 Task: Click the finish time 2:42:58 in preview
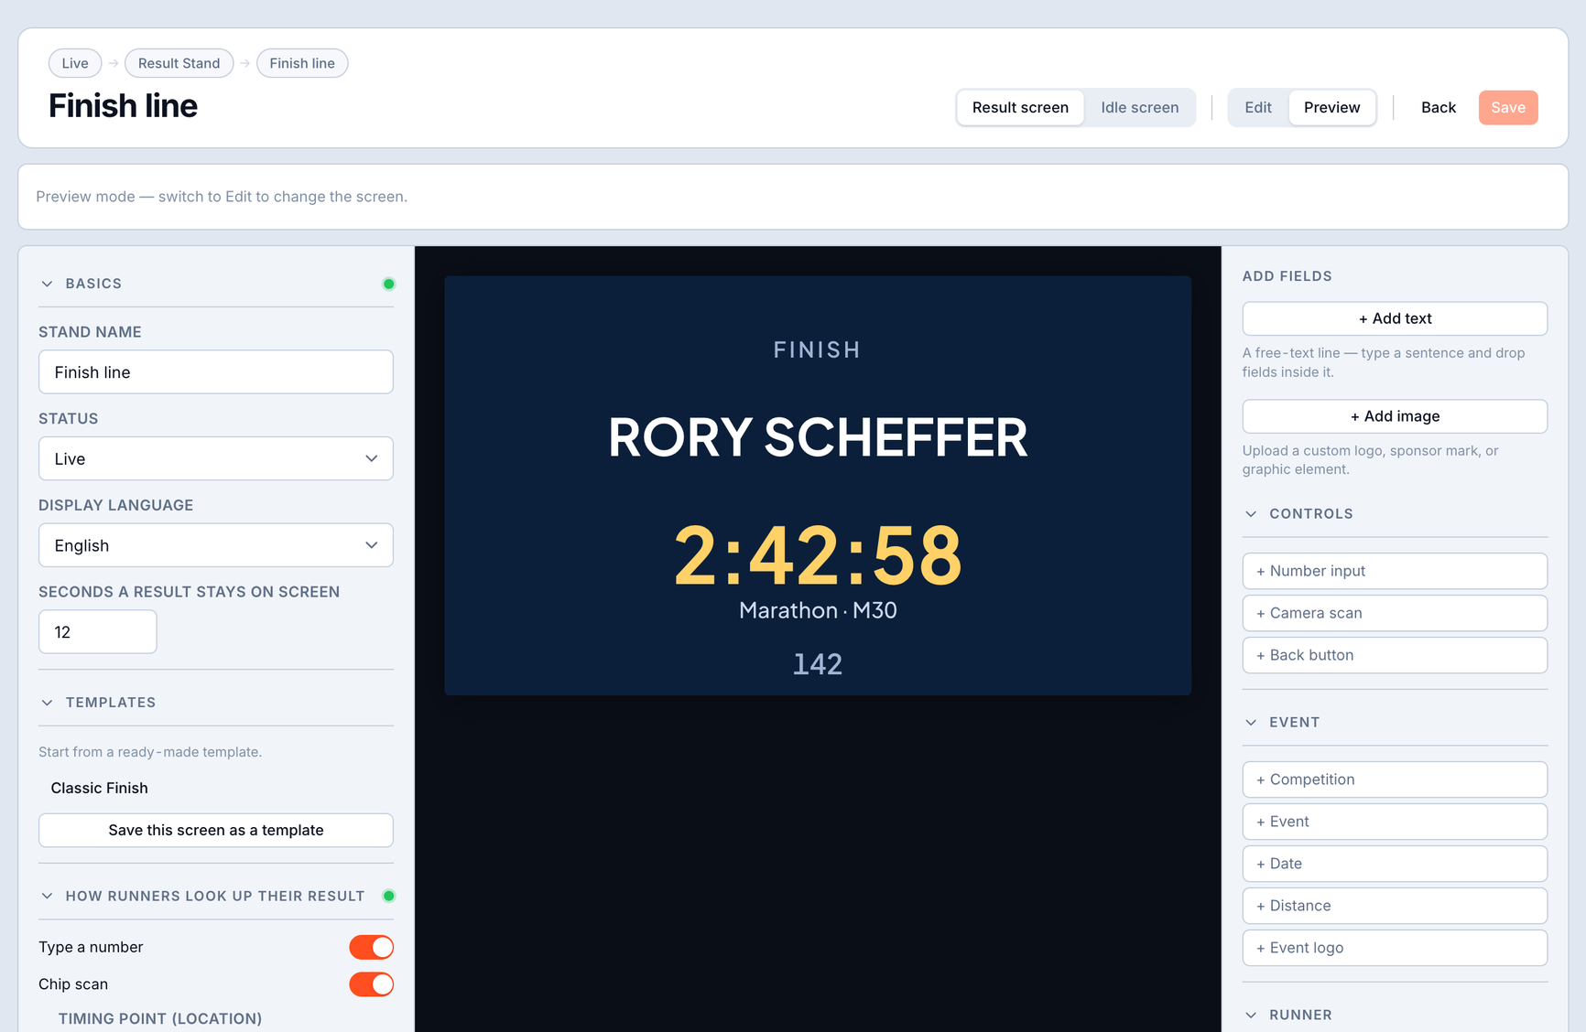click(818, 555)
